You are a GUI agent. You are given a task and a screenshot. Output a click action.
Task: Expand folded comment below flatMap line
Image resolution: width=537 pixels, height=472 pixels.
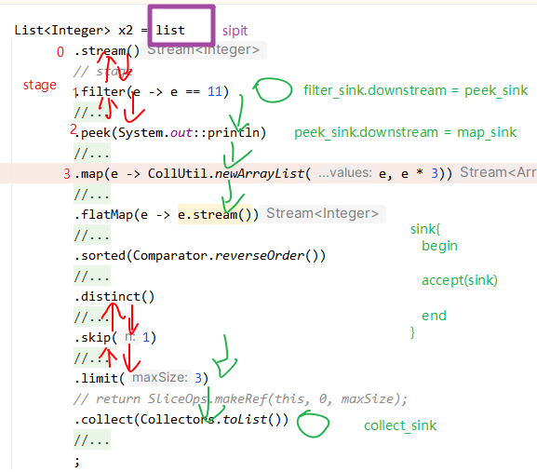[92, 235]
